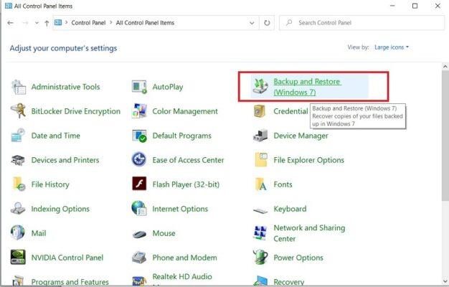Open the Administrative Tools icon
The height and width of the screenshot is (287, 449).
pos(19,87)
